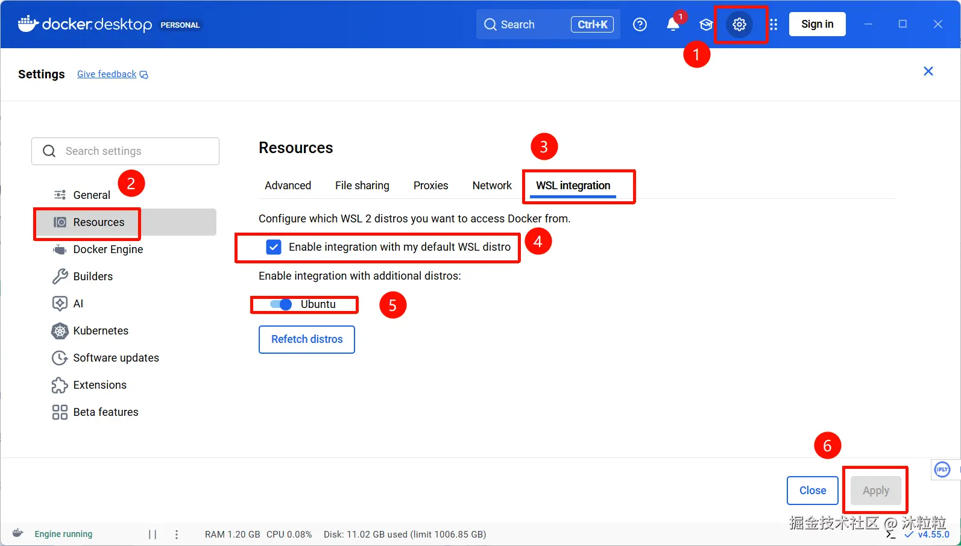Open the terminal icon in status bar
Image resolution: width=961 pixels, height=546 pixels.
[891, 534]
